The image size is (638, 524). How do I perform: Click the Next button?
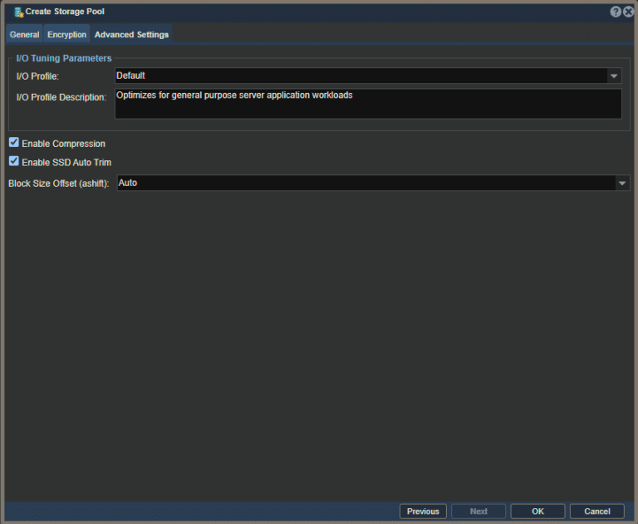[x=478, y=512]
